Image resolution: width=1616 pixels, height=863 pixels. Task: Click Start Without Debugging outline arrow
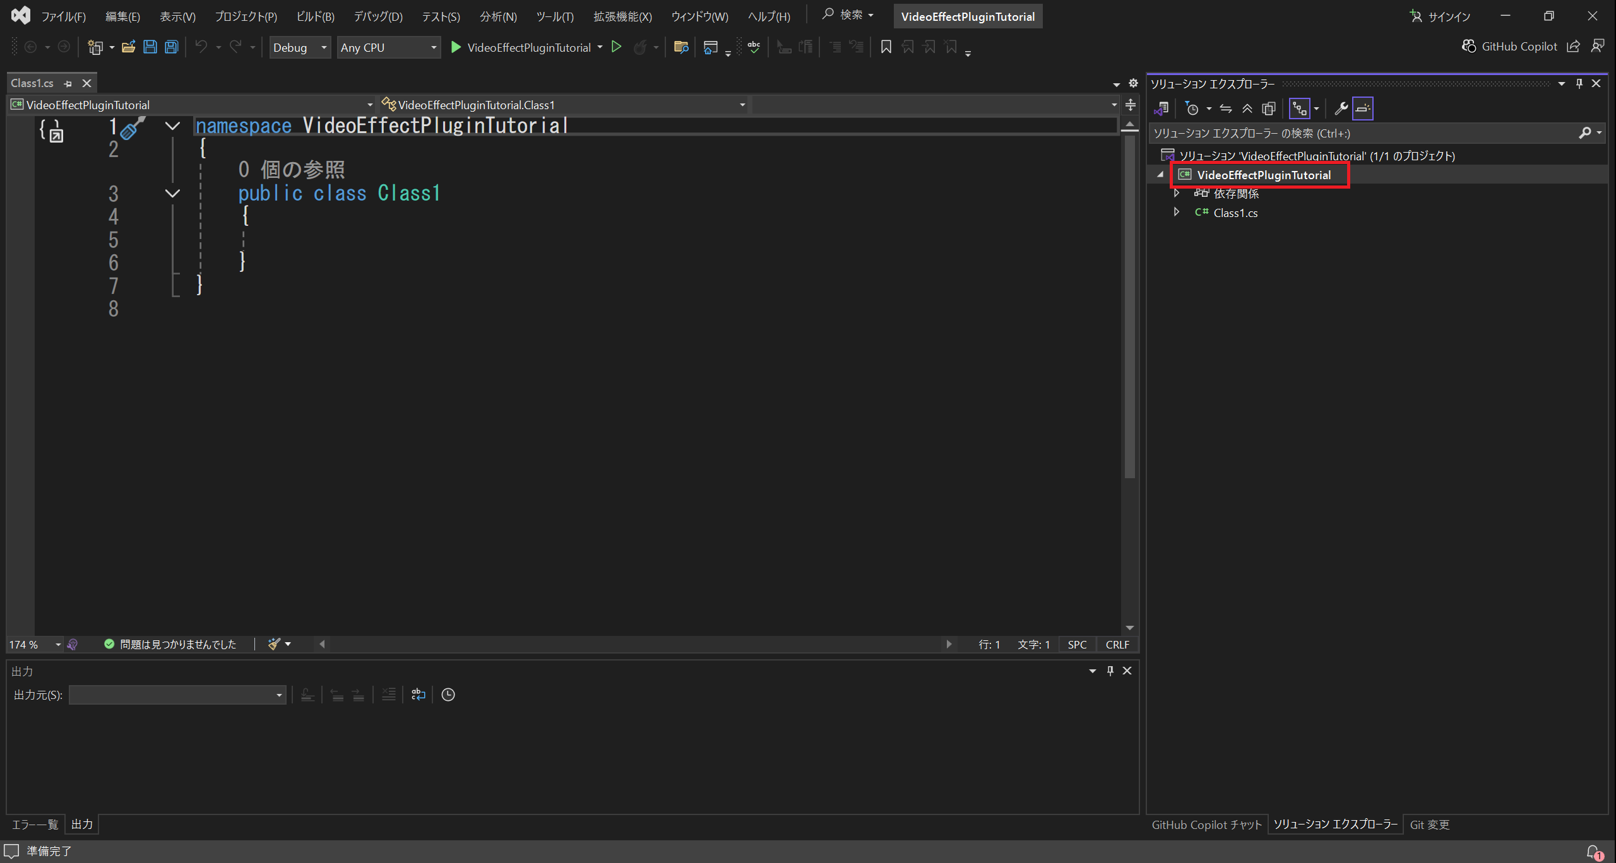tap(617, 47)
